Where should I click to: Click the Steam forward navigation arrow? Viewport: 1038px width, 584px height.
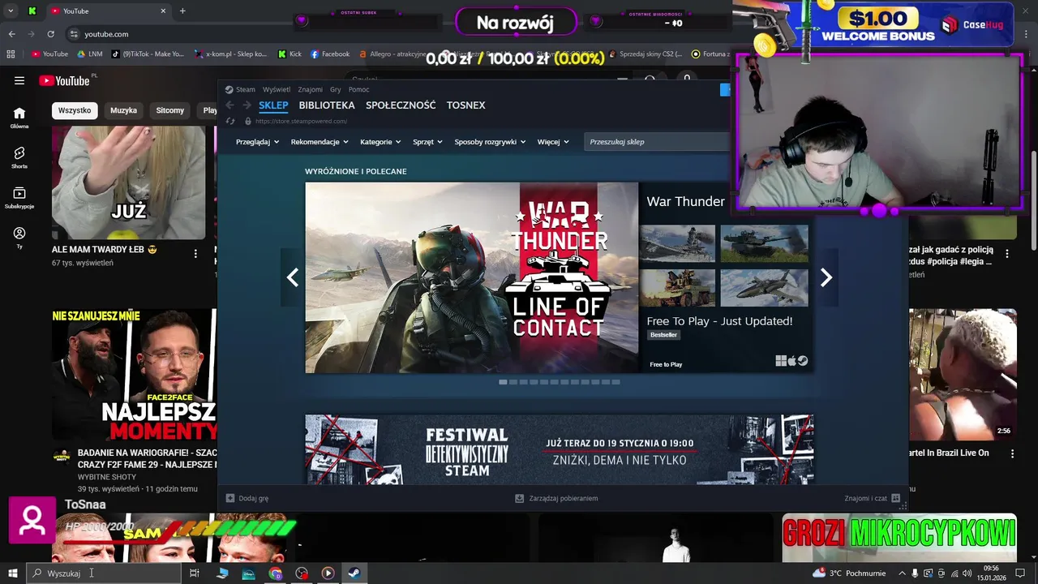(x=247, y=105)
